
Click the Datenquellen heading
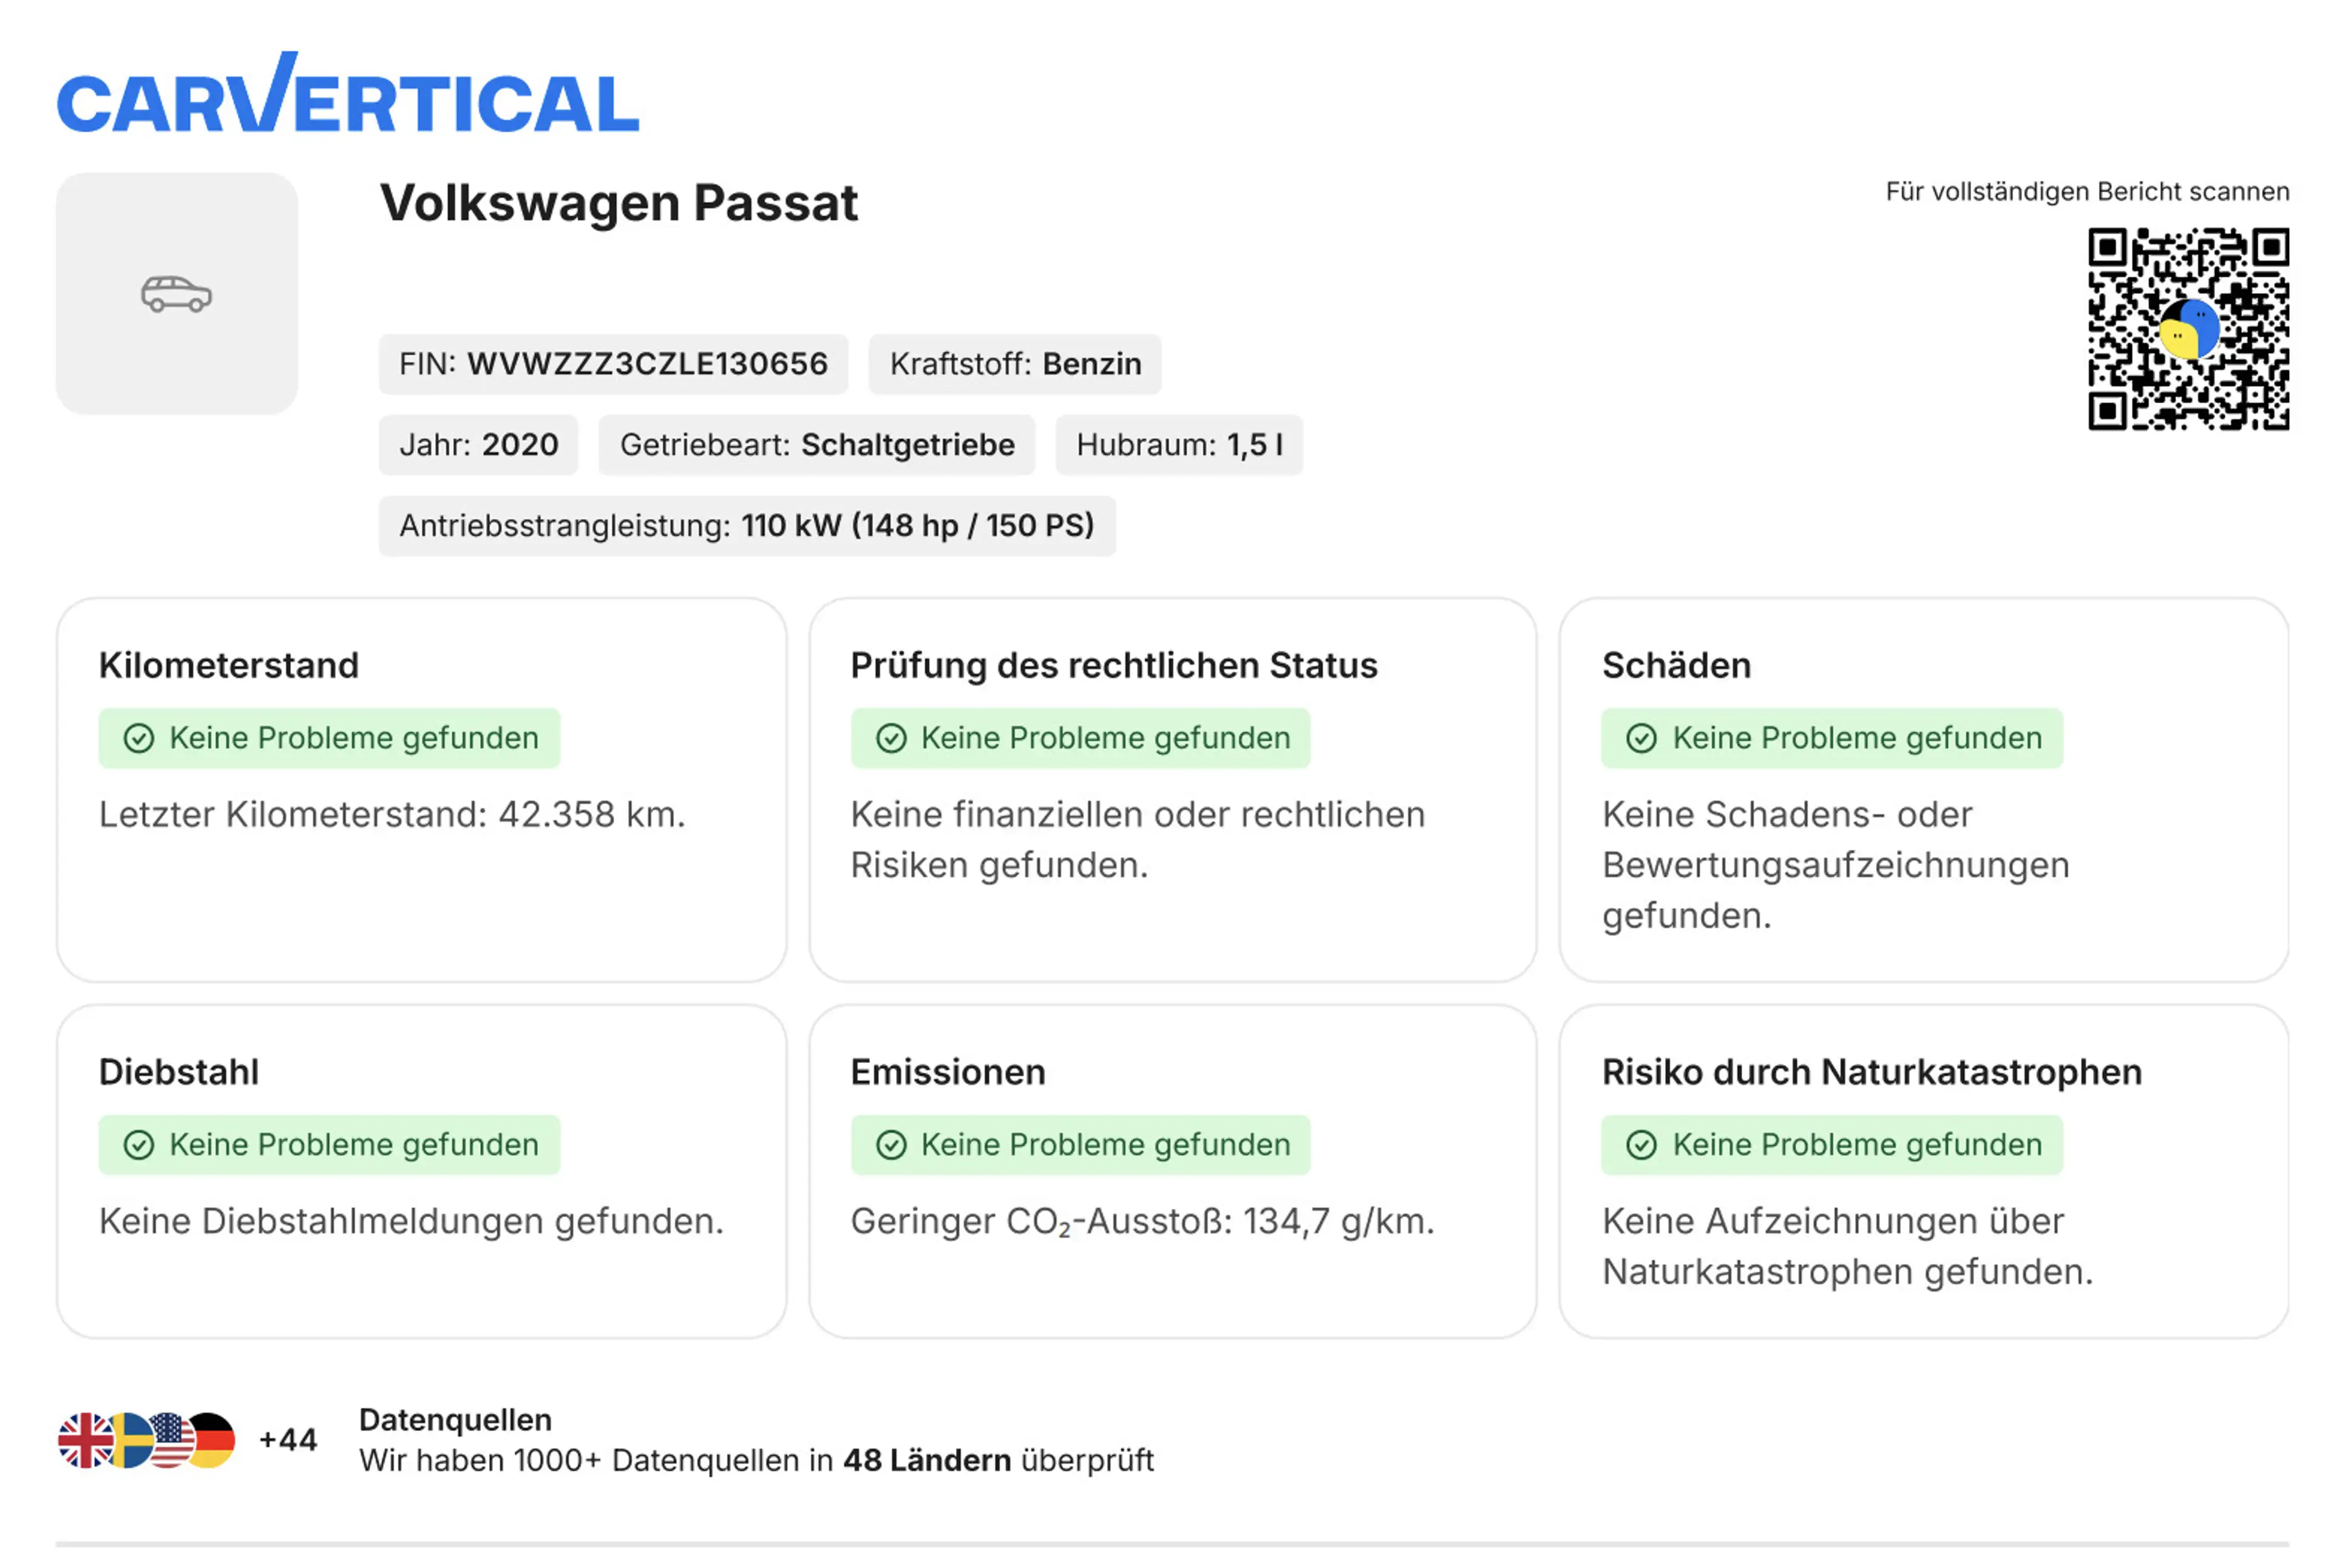pos(455,1420)
